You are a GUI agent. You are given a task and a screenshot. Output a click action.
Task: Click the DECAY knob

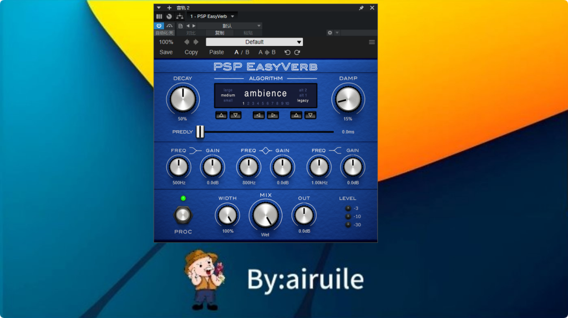pyautogui.click(x=183, y=99)
